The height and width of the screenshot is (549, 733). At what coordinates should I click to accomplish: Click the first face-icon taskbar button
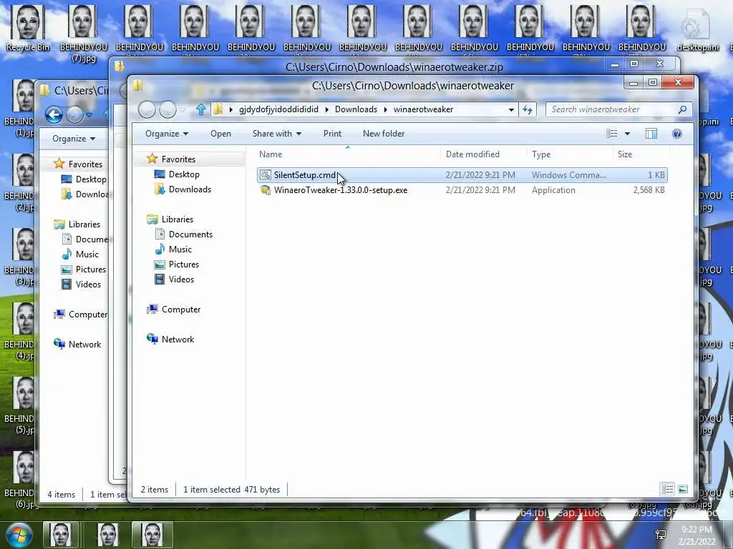pyautogui.click(x=61, y=535)
